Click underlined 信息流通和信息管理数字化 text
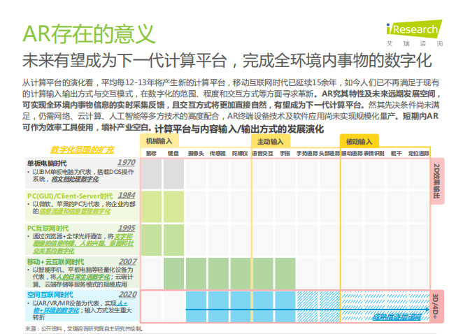Image resolution: width=463 pixels, height=334 pixels. [75, 211]
